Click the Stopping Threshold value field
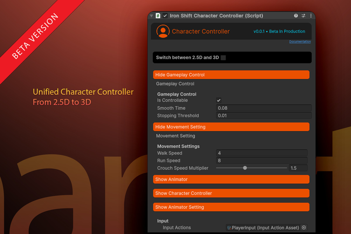The width and height of the screenshot is (351, 234). click(264, 116)
